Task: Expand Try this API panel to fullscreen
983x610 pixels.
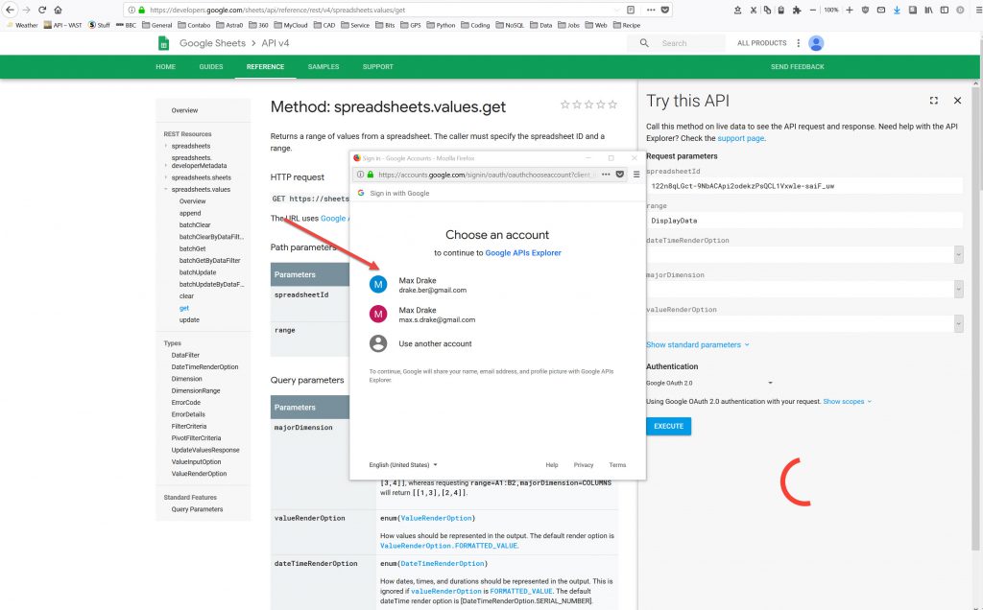Action: click(934, 101)
